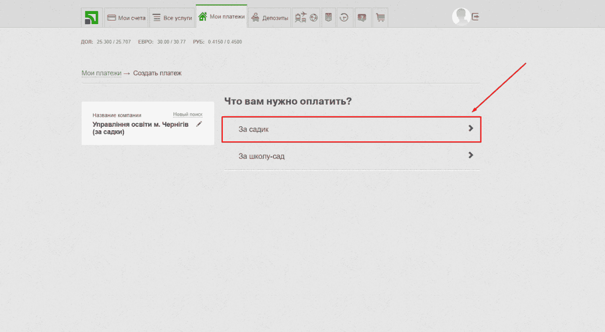The width and height of the screenshot is (605, 332).
Task: Click the logout exit icon
Action: pyautogui.click(x=475, y=17)
